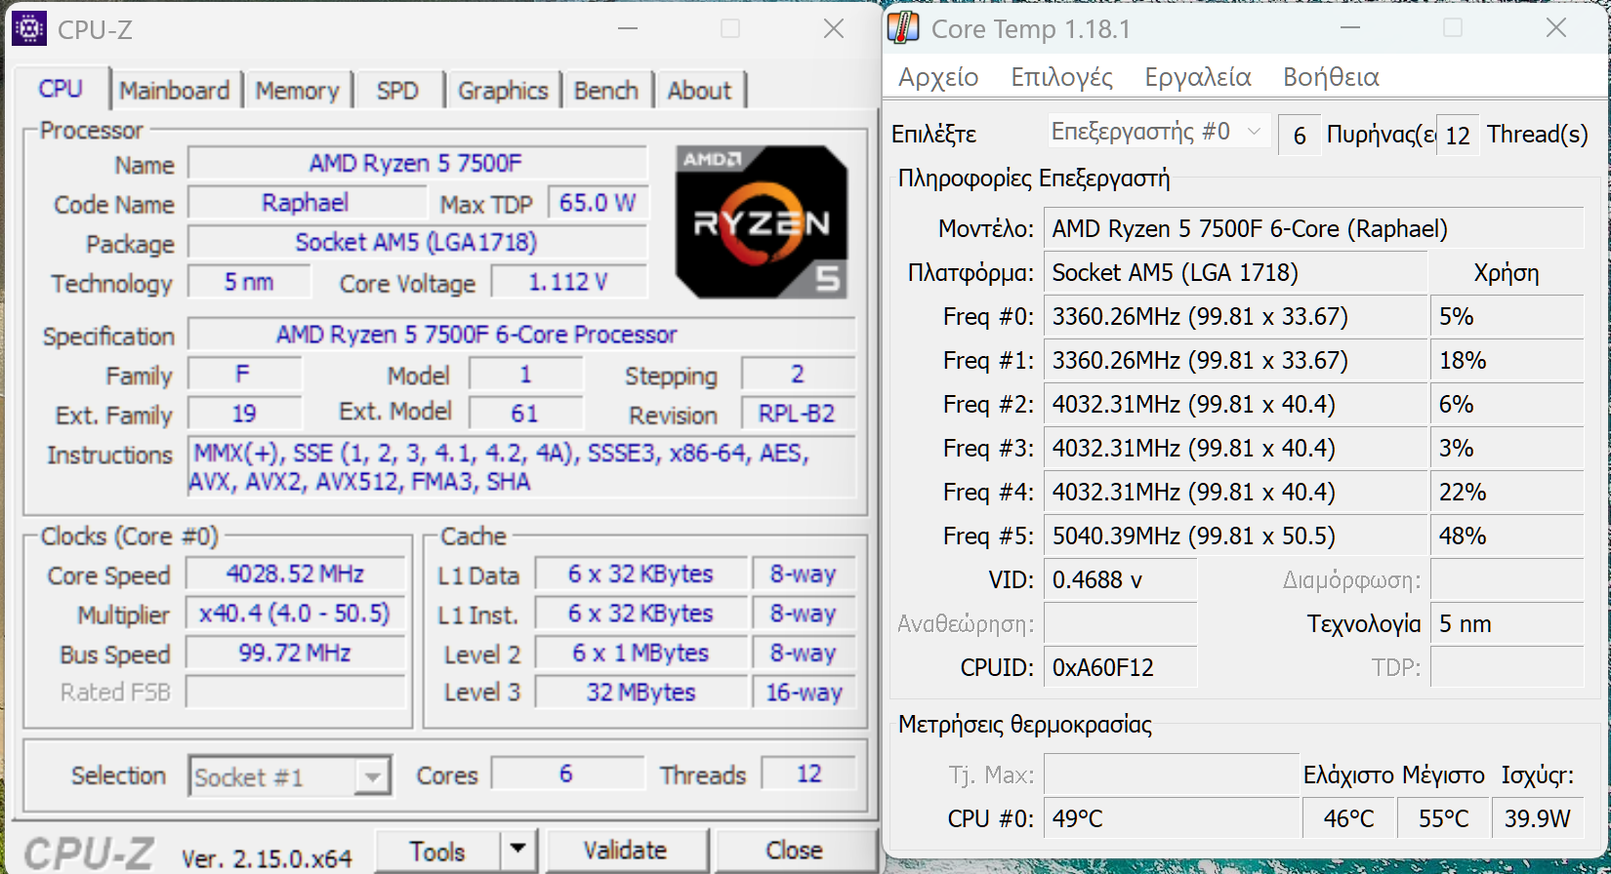The width and height of the screenshot is (1611, 874).
Task: Click the CPU-Z app icon in title bar
Action: click(28, 29)
